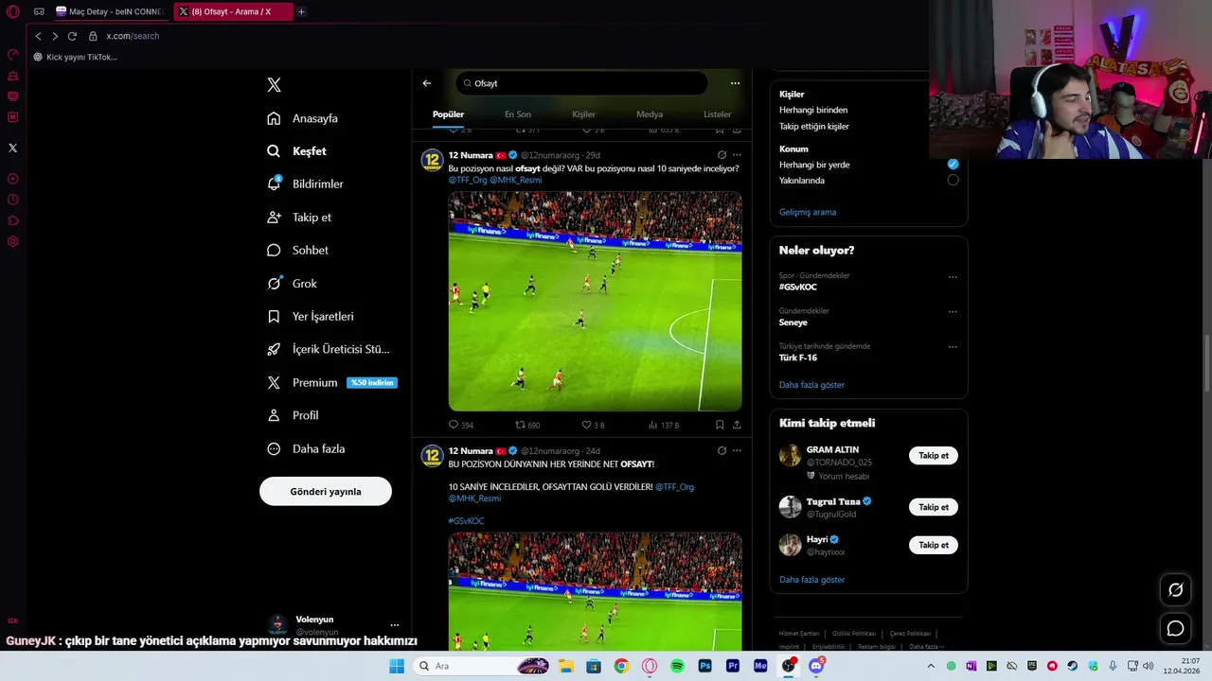The height and width of the screenshot is (681, 1212).
Task: Click Gönderi yayınla button
Action: pos(326,492)
